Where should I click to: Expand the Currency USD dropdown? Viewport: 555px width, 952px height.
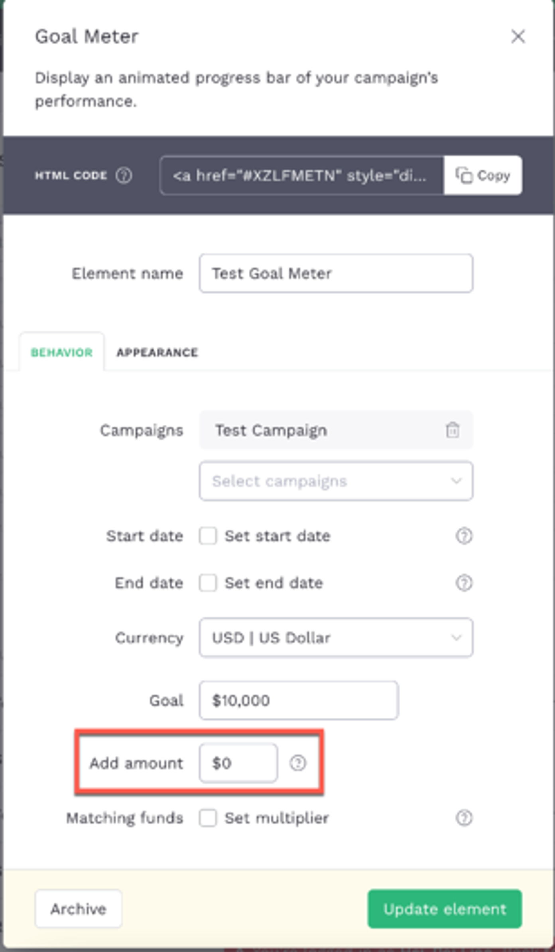click(336, 637)
